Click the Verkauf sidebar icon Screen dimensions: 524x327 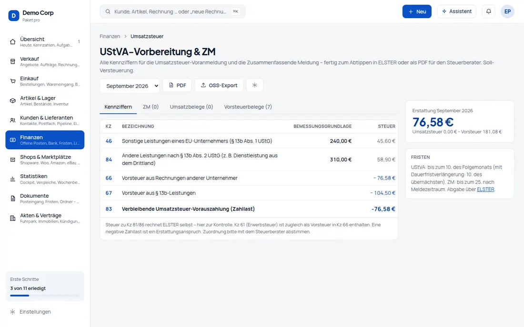point(13,61)
